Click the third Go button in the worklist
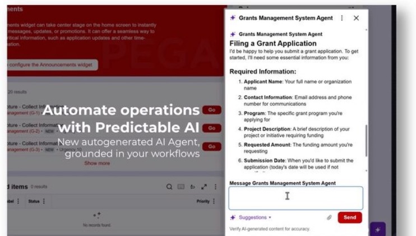Viewport: 416px width, 236px height. coord(211,146)
